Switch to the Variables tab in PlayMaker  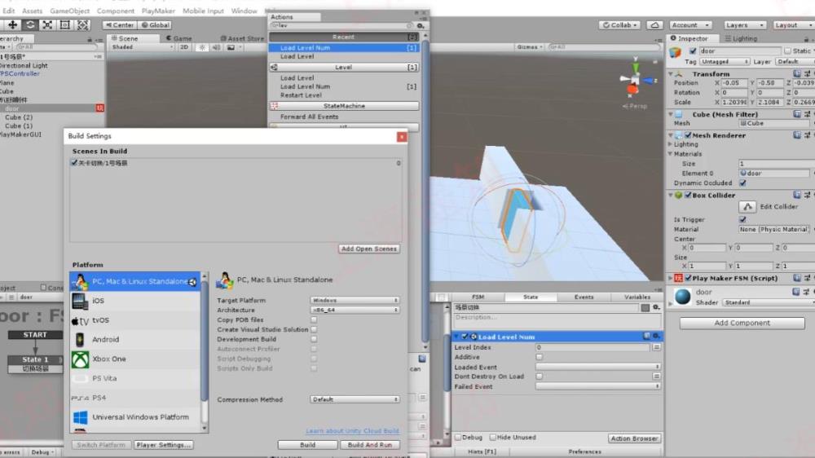[637, 297]
